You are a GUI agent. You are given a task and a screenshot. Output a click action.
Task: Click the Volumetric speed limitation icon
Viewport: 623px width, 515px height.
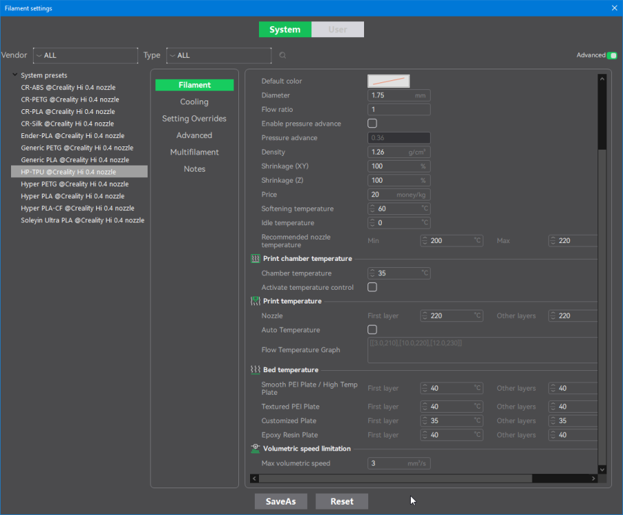coord(256,448)
